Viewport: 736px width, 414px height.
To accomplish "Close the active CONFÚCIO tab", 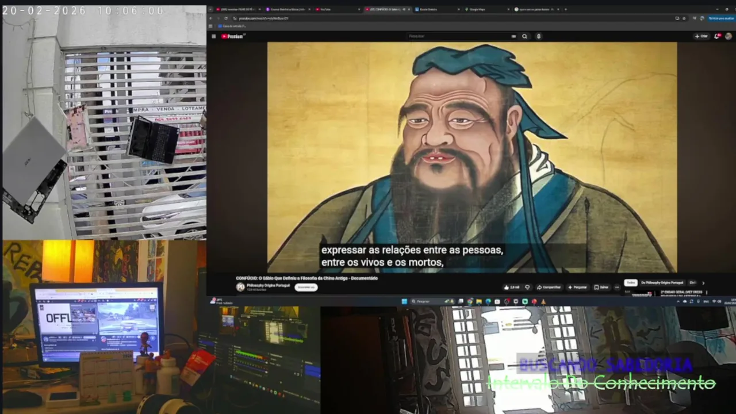I will click(x=409, y=9).
